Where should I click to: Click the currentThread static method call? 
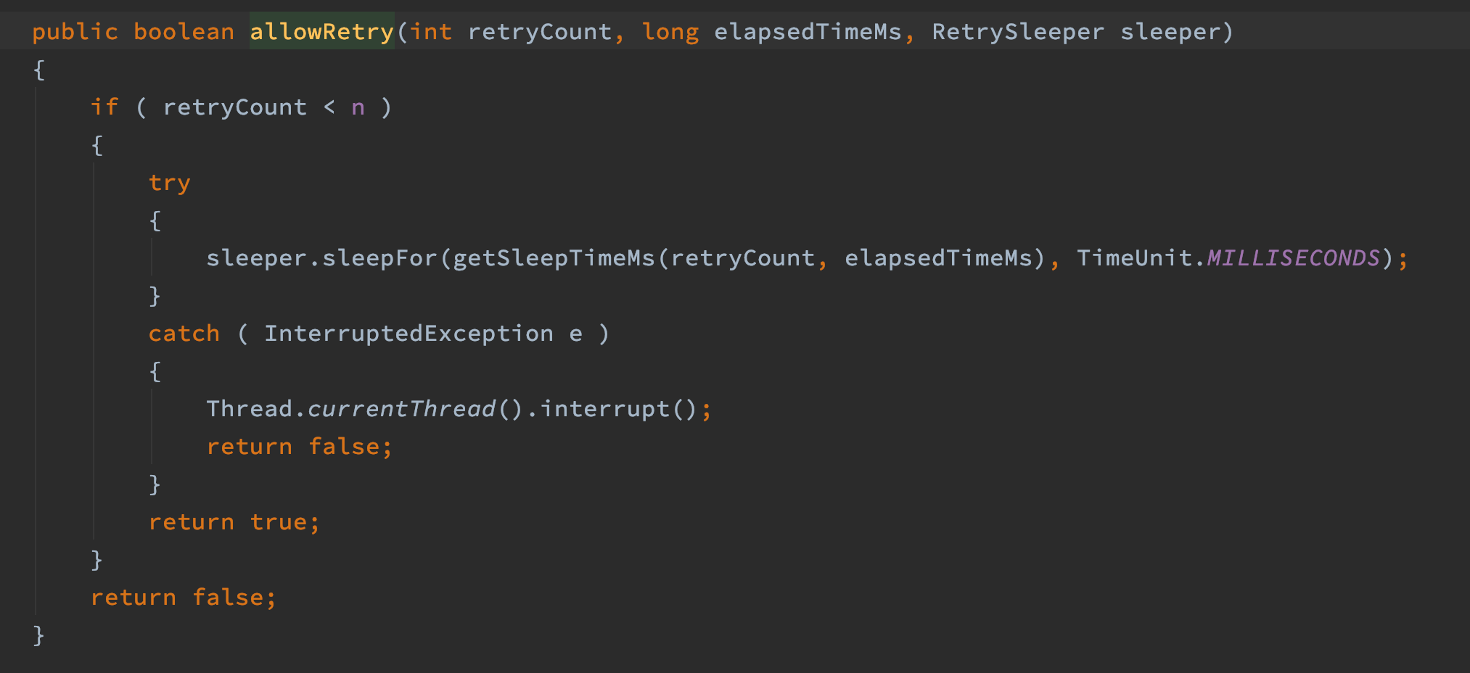tap(401, 409)
